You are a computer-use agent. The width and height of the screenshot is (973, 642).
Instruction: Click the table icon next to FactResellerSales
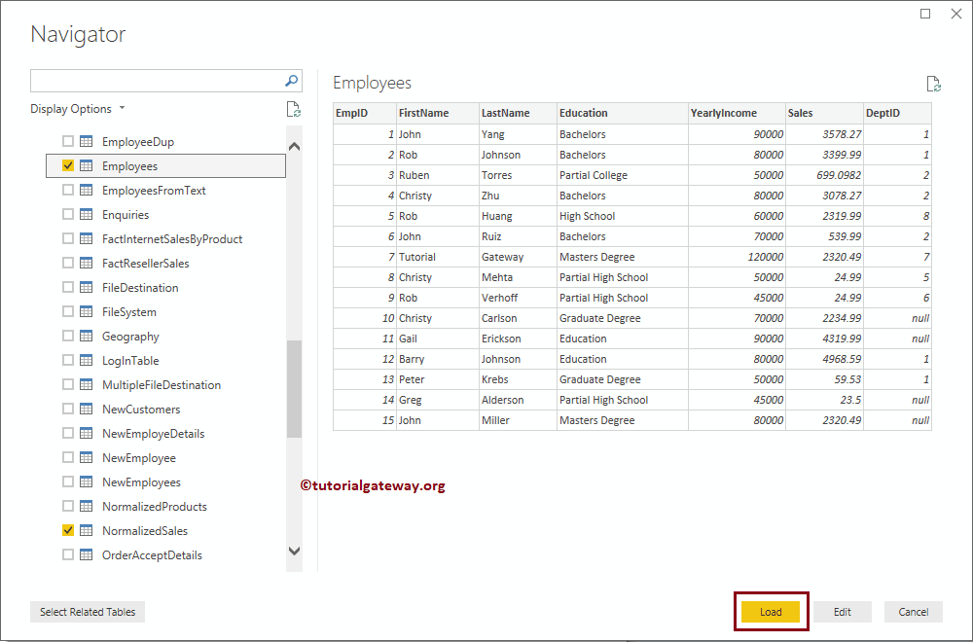point(87,263)
